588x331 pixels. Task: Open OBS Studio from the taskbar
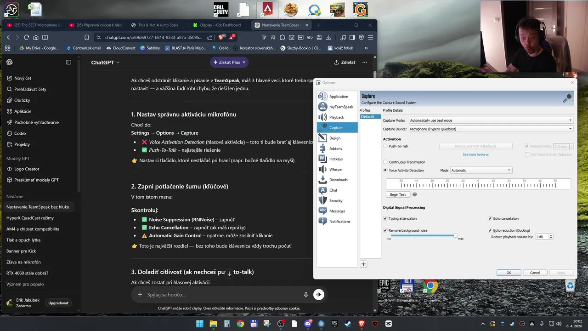pyautogui.click(x=281, y=324)
